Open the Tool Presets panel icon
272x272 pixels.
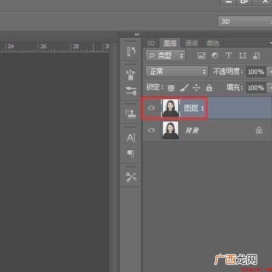131,177
